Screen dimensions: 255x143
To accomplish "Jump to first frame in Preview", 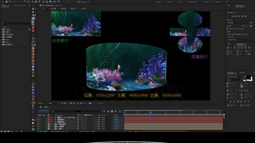I will pyautogui.click(x=233, y=16).
